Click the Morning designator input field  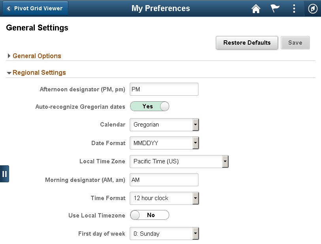164,180
